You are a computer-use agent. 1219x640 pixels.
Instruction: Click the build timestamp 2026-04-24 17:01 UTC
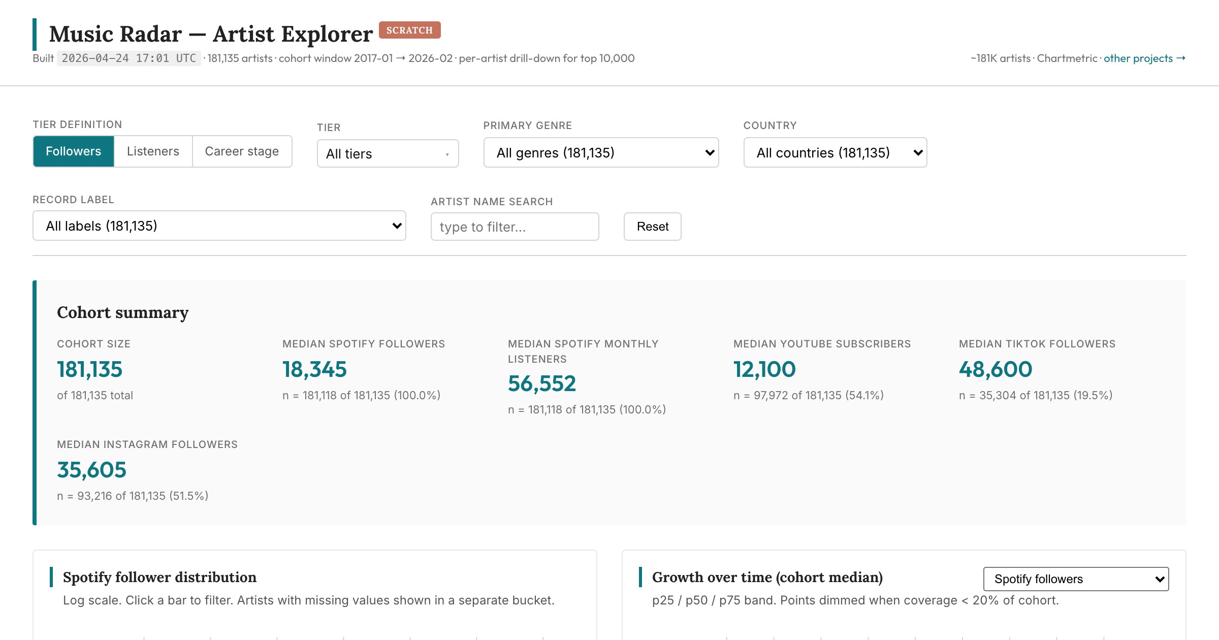point(129,58)
